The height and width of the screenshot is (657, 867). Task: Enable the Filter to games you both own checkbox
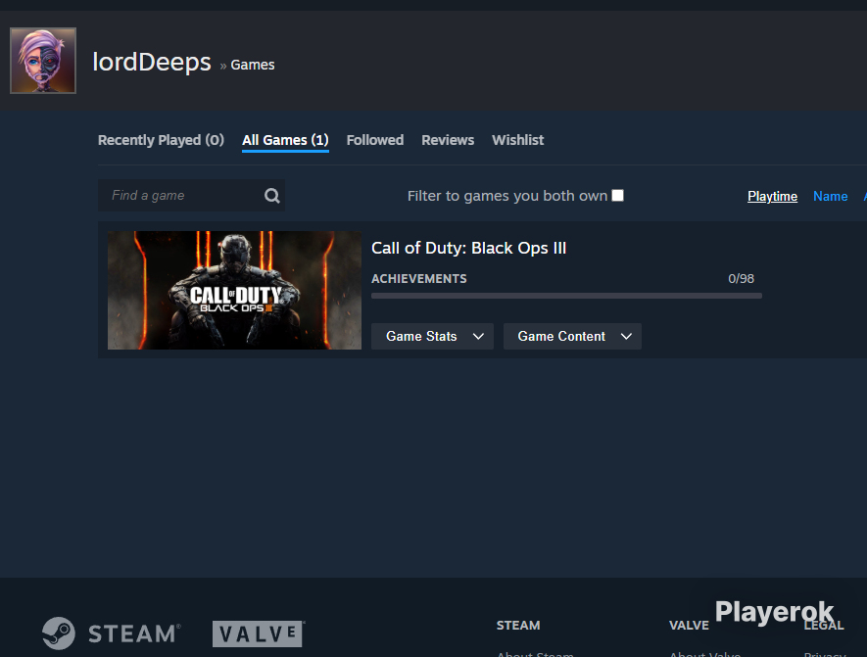click(617, 196)
